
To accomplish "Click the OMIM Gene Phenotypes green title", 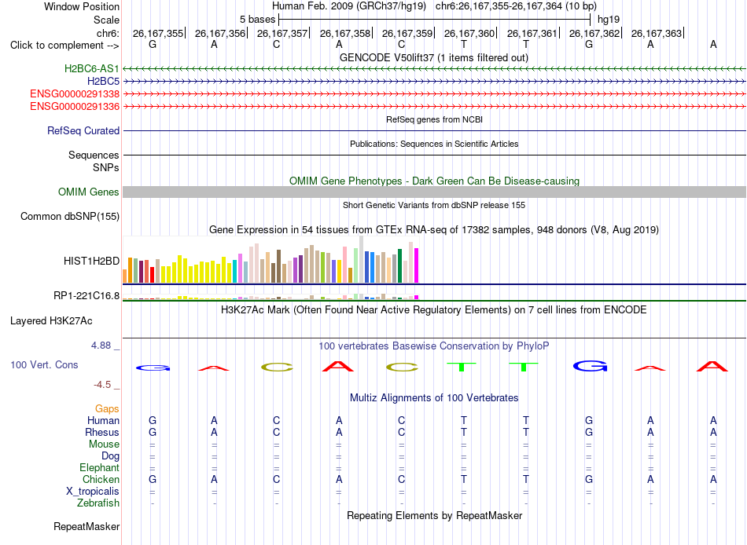I will pyautogui.click(x=434, y=181).
